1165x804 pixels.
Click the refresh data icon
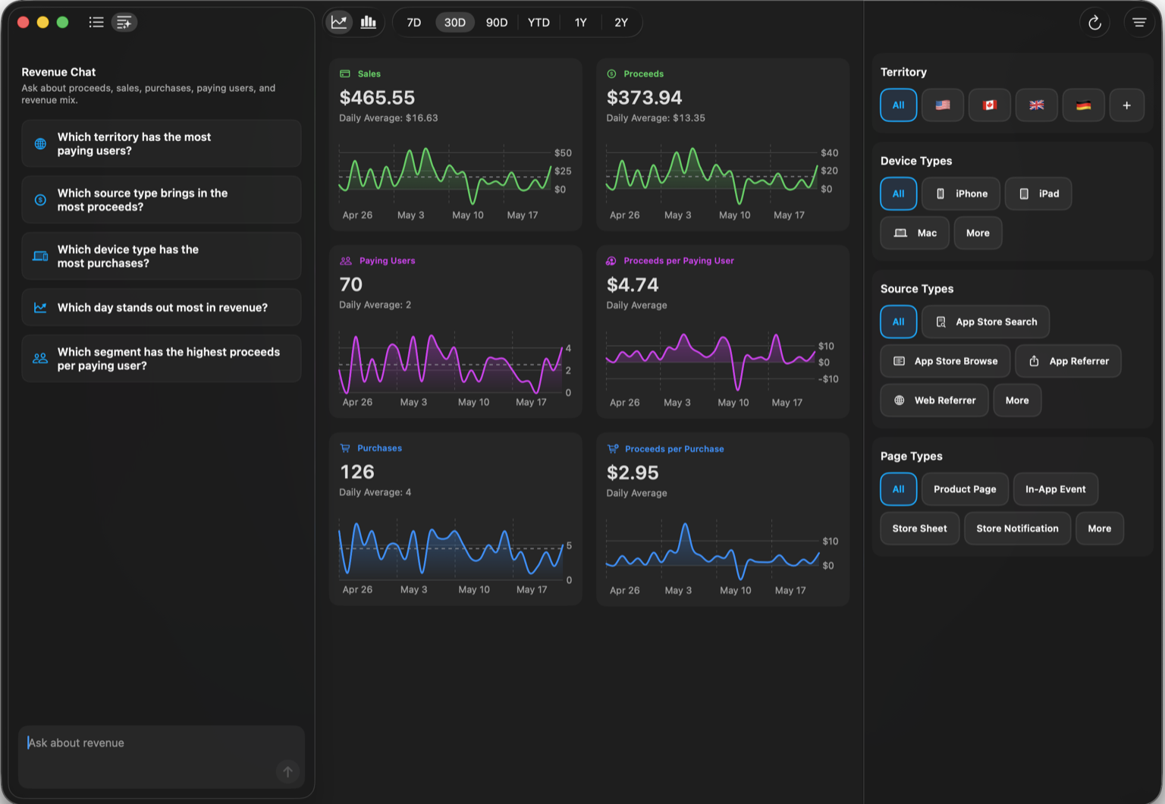click(x=1094, y=23)
